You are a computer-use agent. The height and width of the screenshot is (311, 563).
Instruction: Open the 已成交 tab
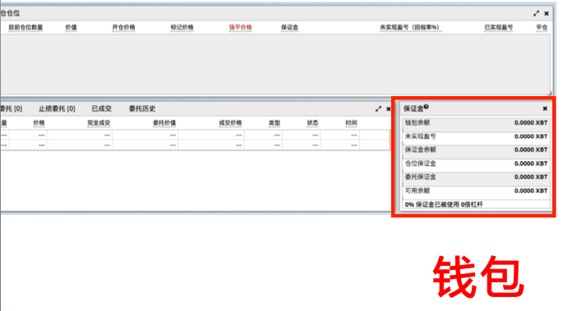click(x=102, y=108)
